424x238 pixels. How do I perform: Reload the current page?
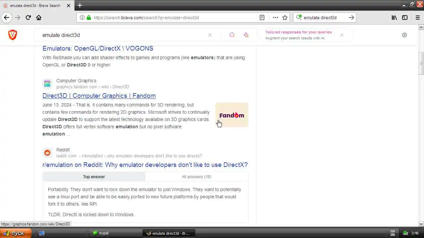[x=28, y=18]
